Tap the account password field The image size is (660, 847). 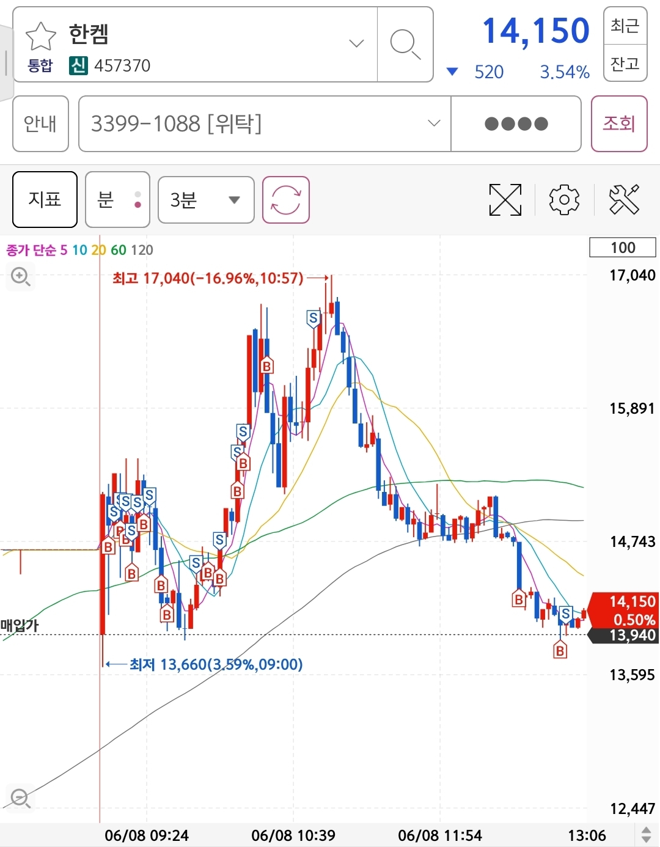click(x=516, y=123)
